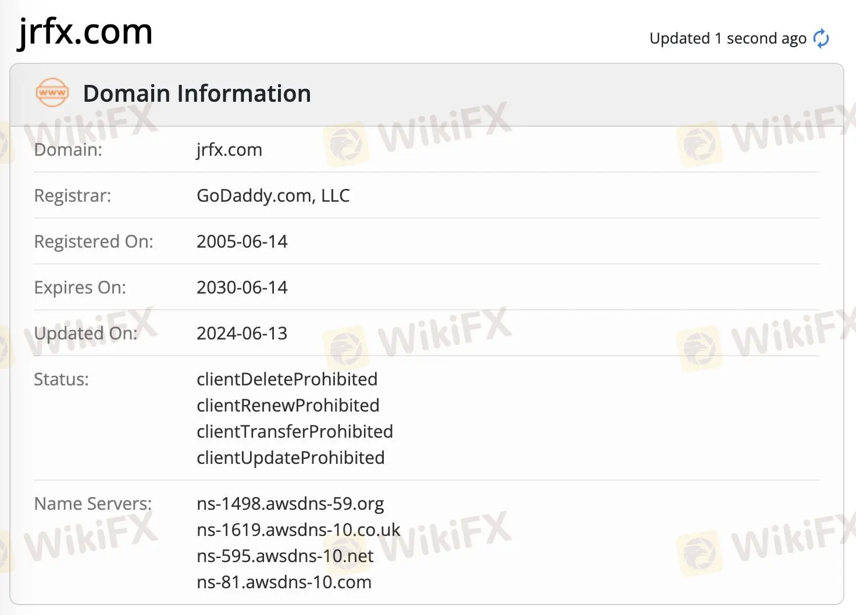Click name server ns-1619.awsdns-10.co.uk
This screenshot has height=615, width=856.
pyautogui.click(x=298, y=530)
